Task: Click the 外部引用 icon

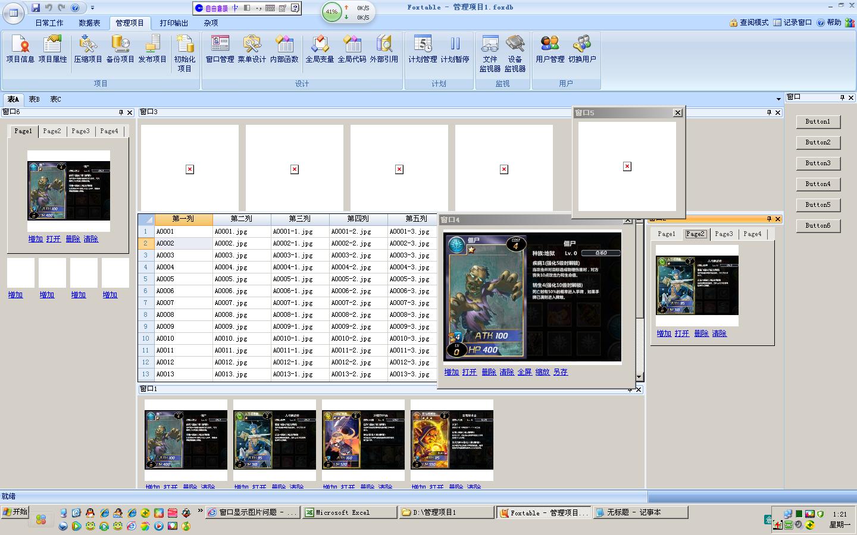Action: tap(384, 49)
